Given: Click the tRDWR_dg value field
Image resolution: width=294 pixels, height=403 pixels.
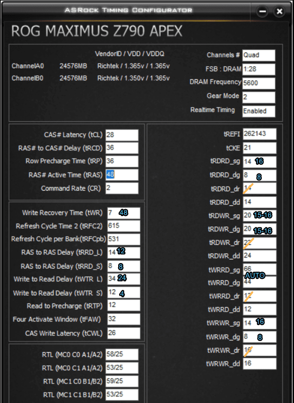Looking at the screenshot, I should click(x=260, y=229).
